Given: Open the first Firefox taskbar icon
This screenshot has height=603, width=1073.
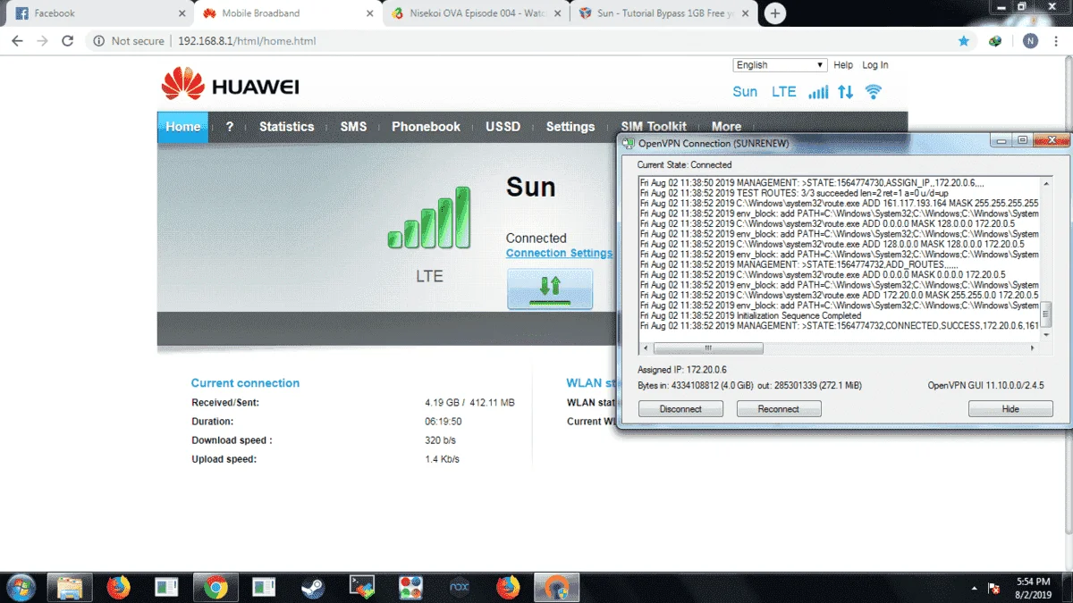Looking at the screenshot, I should [118, 587].
